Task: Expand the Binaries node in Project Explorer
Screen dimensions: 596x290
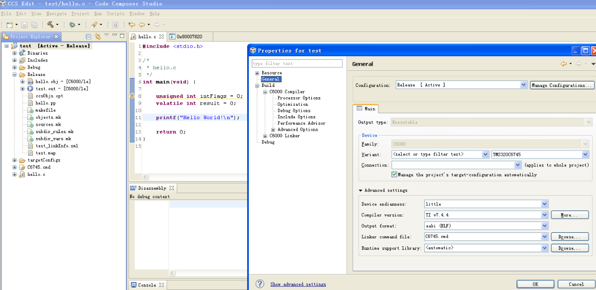Action: click(14, 53)
